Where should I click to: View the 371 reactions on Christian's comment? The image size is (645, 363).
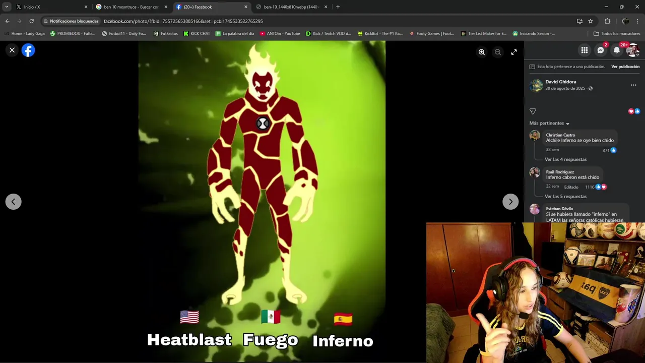(609, 150)
